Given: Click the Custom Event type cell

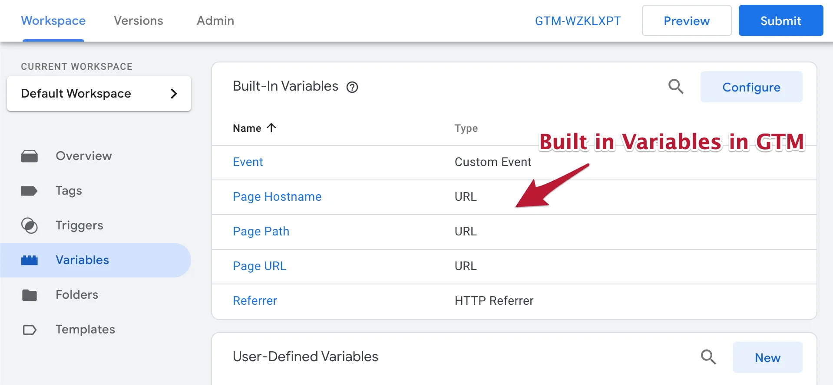Looking at the screenshot, I should (x=493, y=162).
